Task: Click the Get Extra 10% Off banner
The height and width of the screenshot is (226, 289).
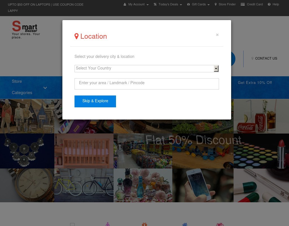Action: coord(255,83)
